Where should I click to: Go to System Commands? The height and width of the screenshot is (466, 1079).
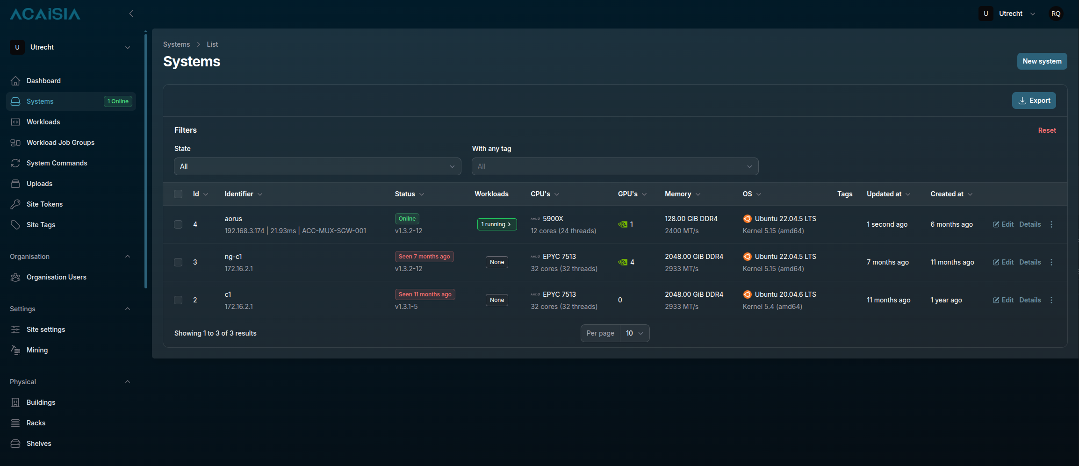71,163
